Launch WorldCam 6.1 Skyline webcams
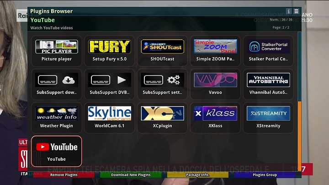 [x=109, y=118]
